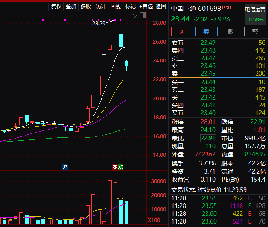Click the 财 financial event marker
Viewport: 268px width, 227px height.
(x=64, y=166)
